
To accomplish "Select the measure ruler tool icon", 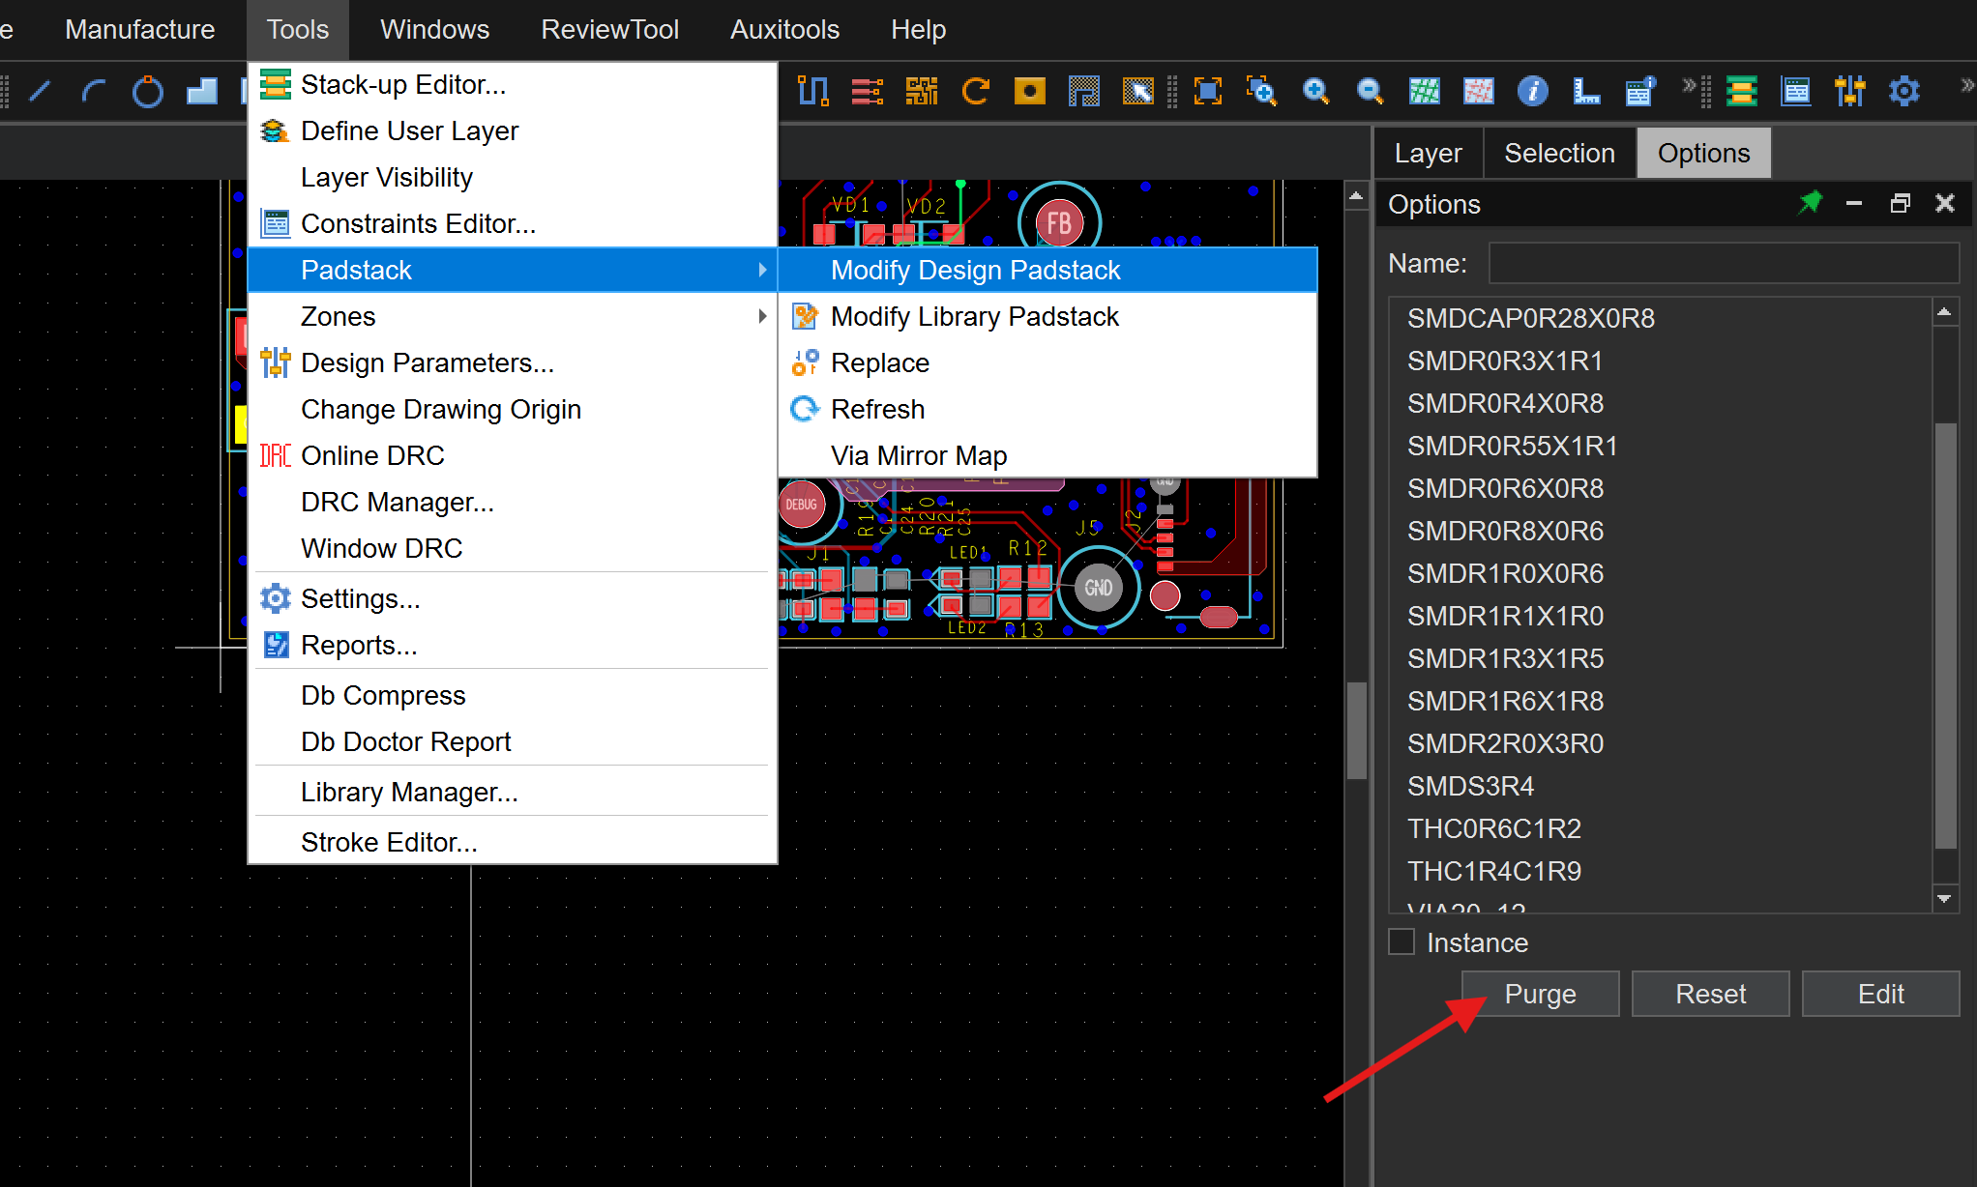I will [1586, 92].
